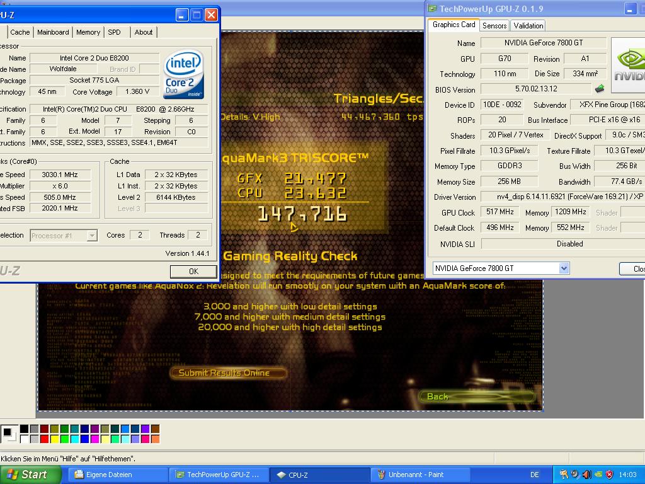Pick the brown color swatch
This screenshot has width=645, height=484.
click(155, 429)
